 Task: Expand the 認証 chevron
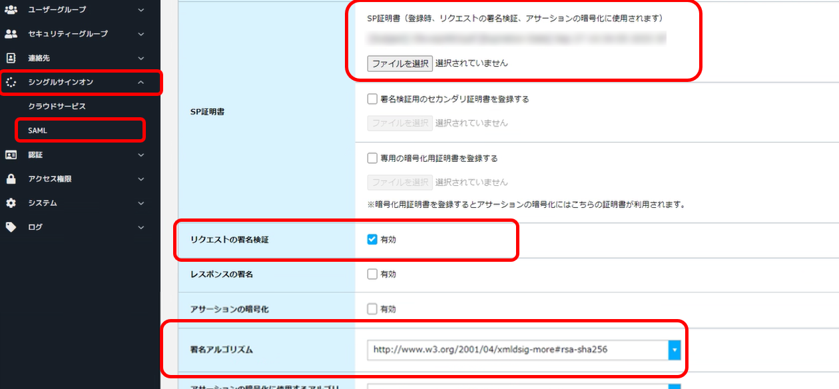coord(140,155)
